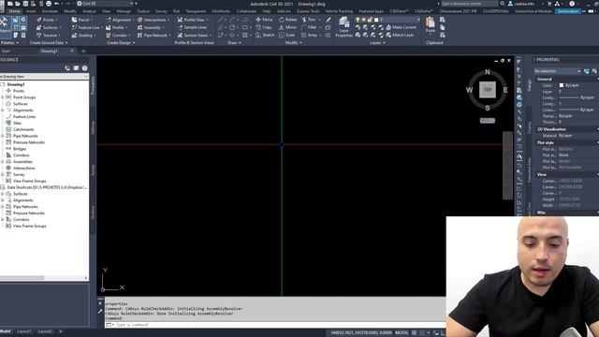Click Make Current layer button
This screenshot has width=599, height=337.
tap(401, 27)
